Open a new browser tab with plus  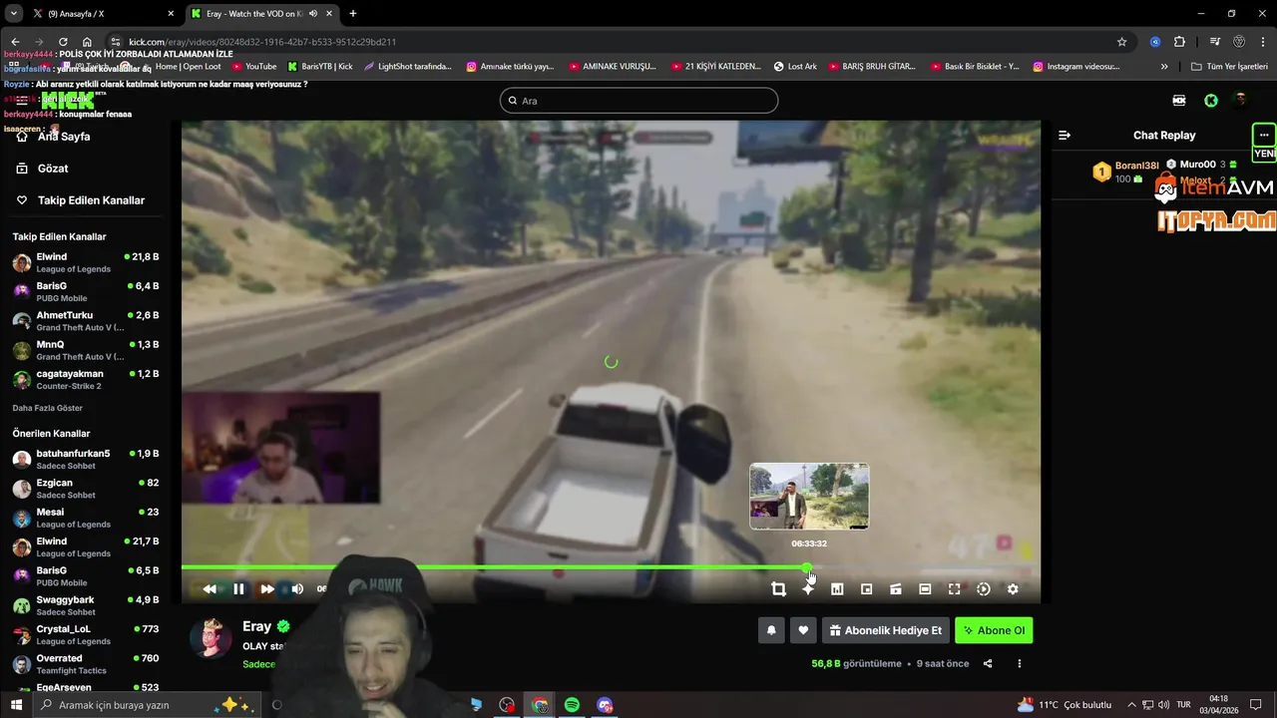click(353, 14)
